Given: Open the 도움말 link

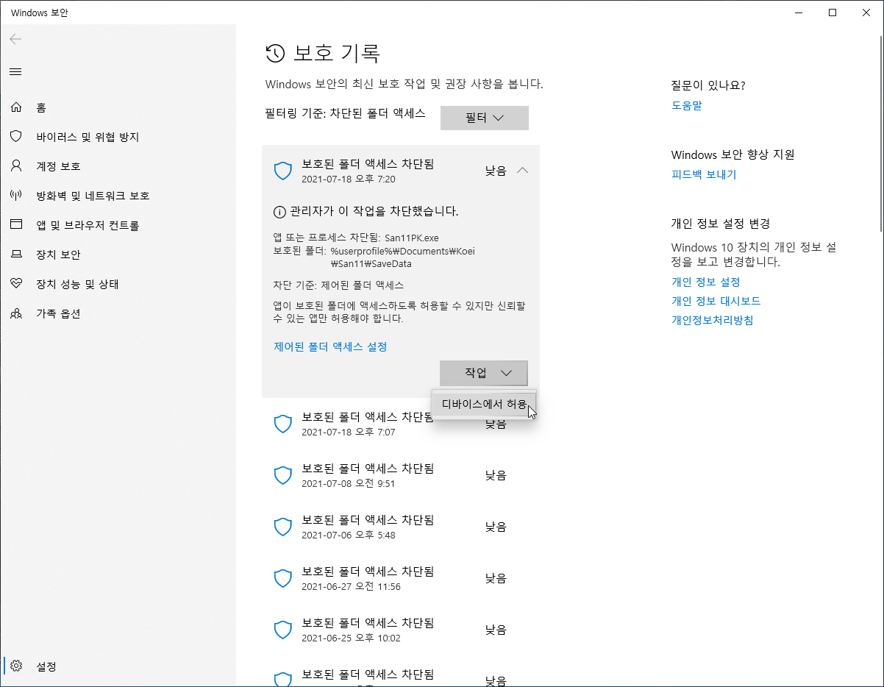Looking at the screenshot, I should (x=687, y=105).
